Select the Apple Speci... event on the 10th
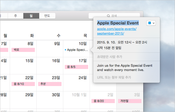Screen dimensions: 175x112 click(x=76, y=50)
